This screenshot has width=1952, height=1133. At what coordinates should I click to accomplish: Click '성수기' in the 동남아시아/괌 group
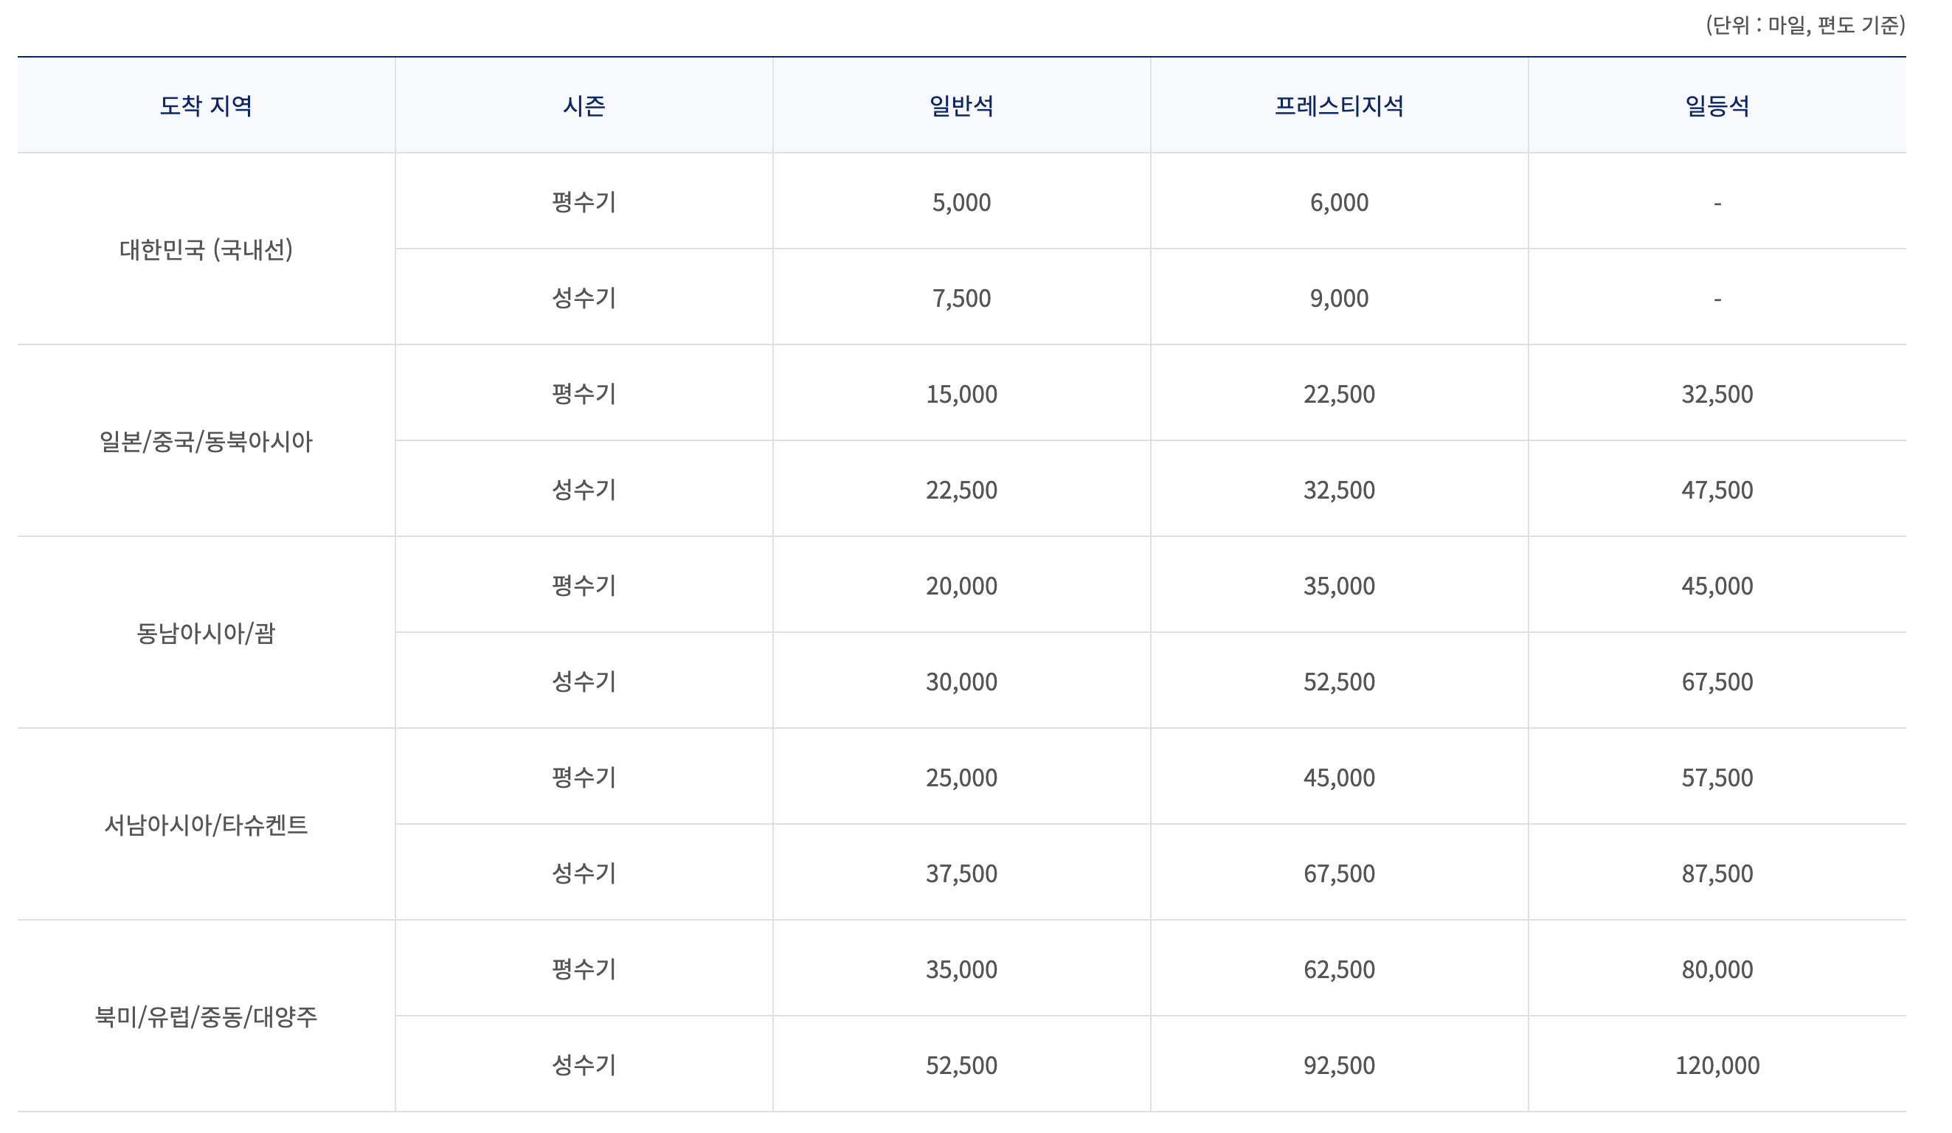[x=586, y=682]
